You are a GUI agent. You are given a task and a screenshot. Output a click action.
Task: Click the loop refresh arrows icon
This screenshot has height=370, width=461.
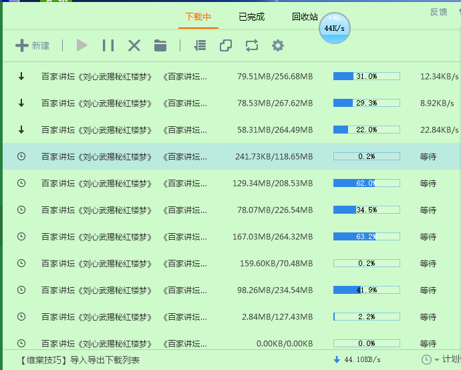pos(252,45)
